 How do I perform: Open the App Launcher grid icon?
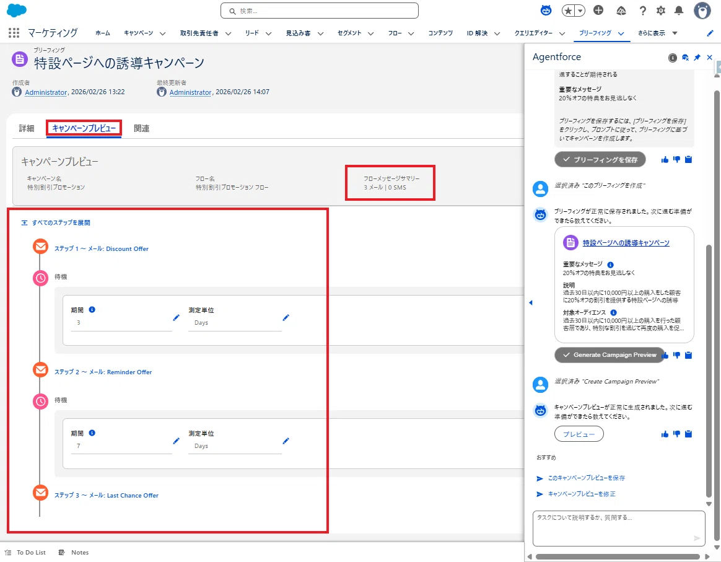[14, 33]
